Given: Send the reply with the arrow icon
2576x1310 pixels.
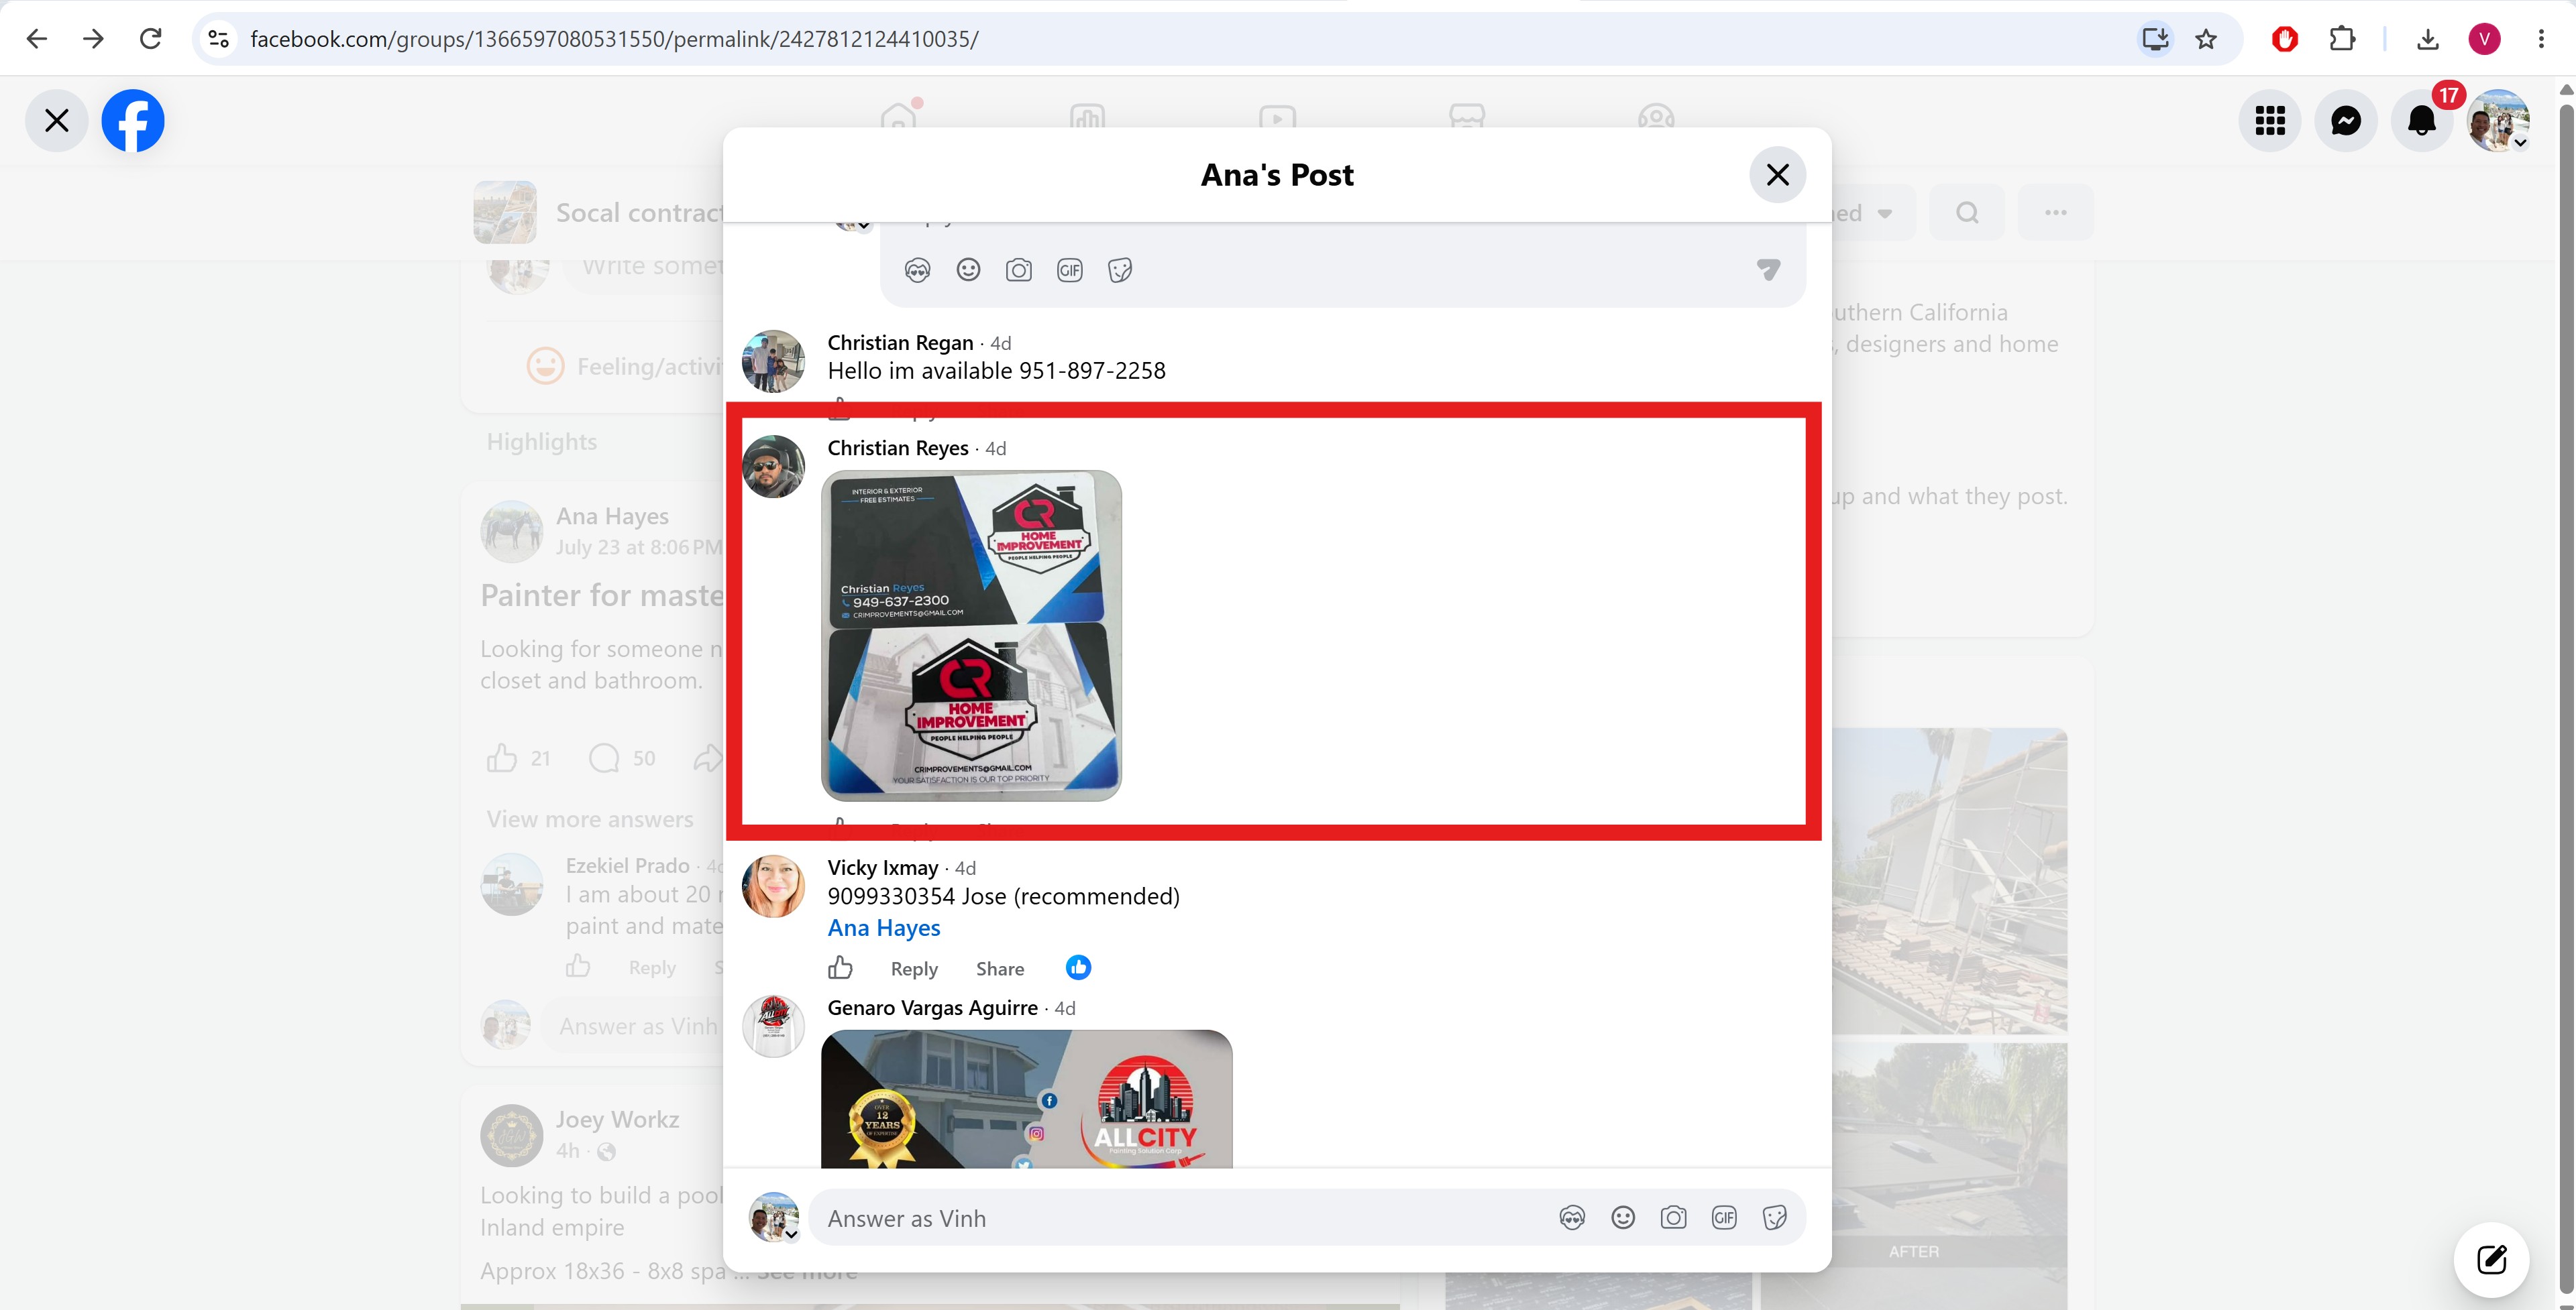Looking at the screenshot, I should point(1768,270).
